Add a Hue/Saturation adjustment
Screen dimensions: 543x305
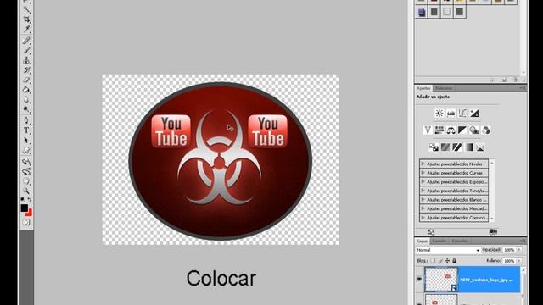click(x=439, y=130)
